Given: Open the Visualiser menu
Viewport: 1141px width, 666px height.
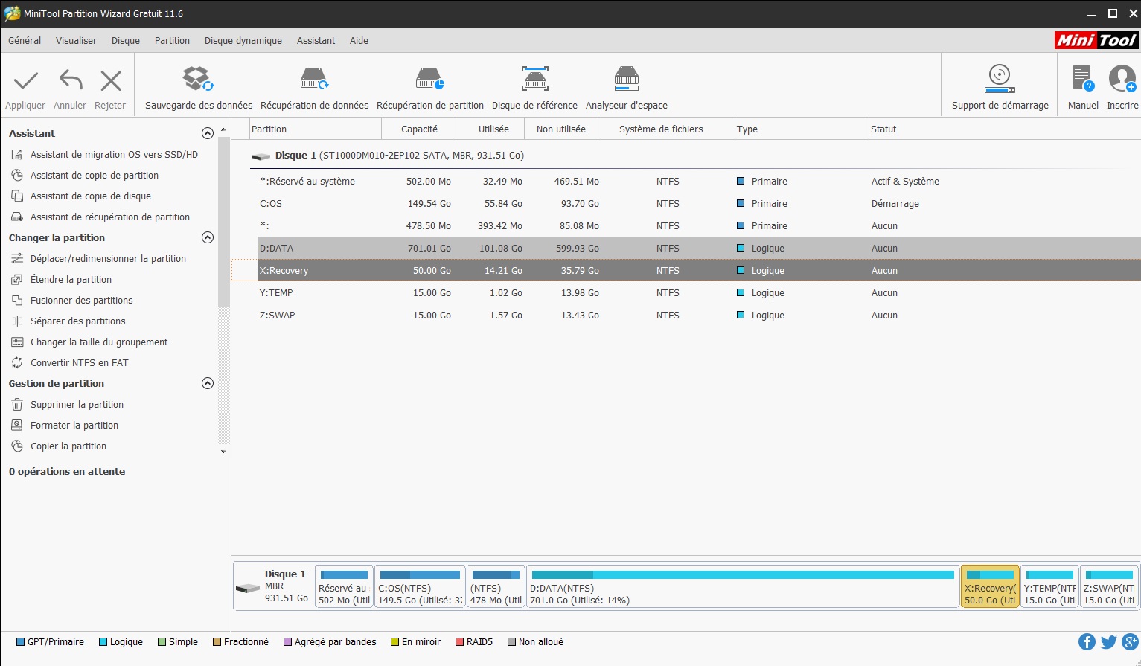Looking at the screenshot, I should click(76, 41).
